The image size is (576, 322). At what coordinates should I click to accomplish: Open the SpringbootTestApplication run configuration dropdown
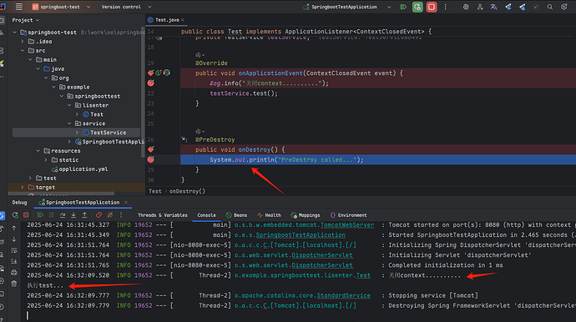[346, 7]
